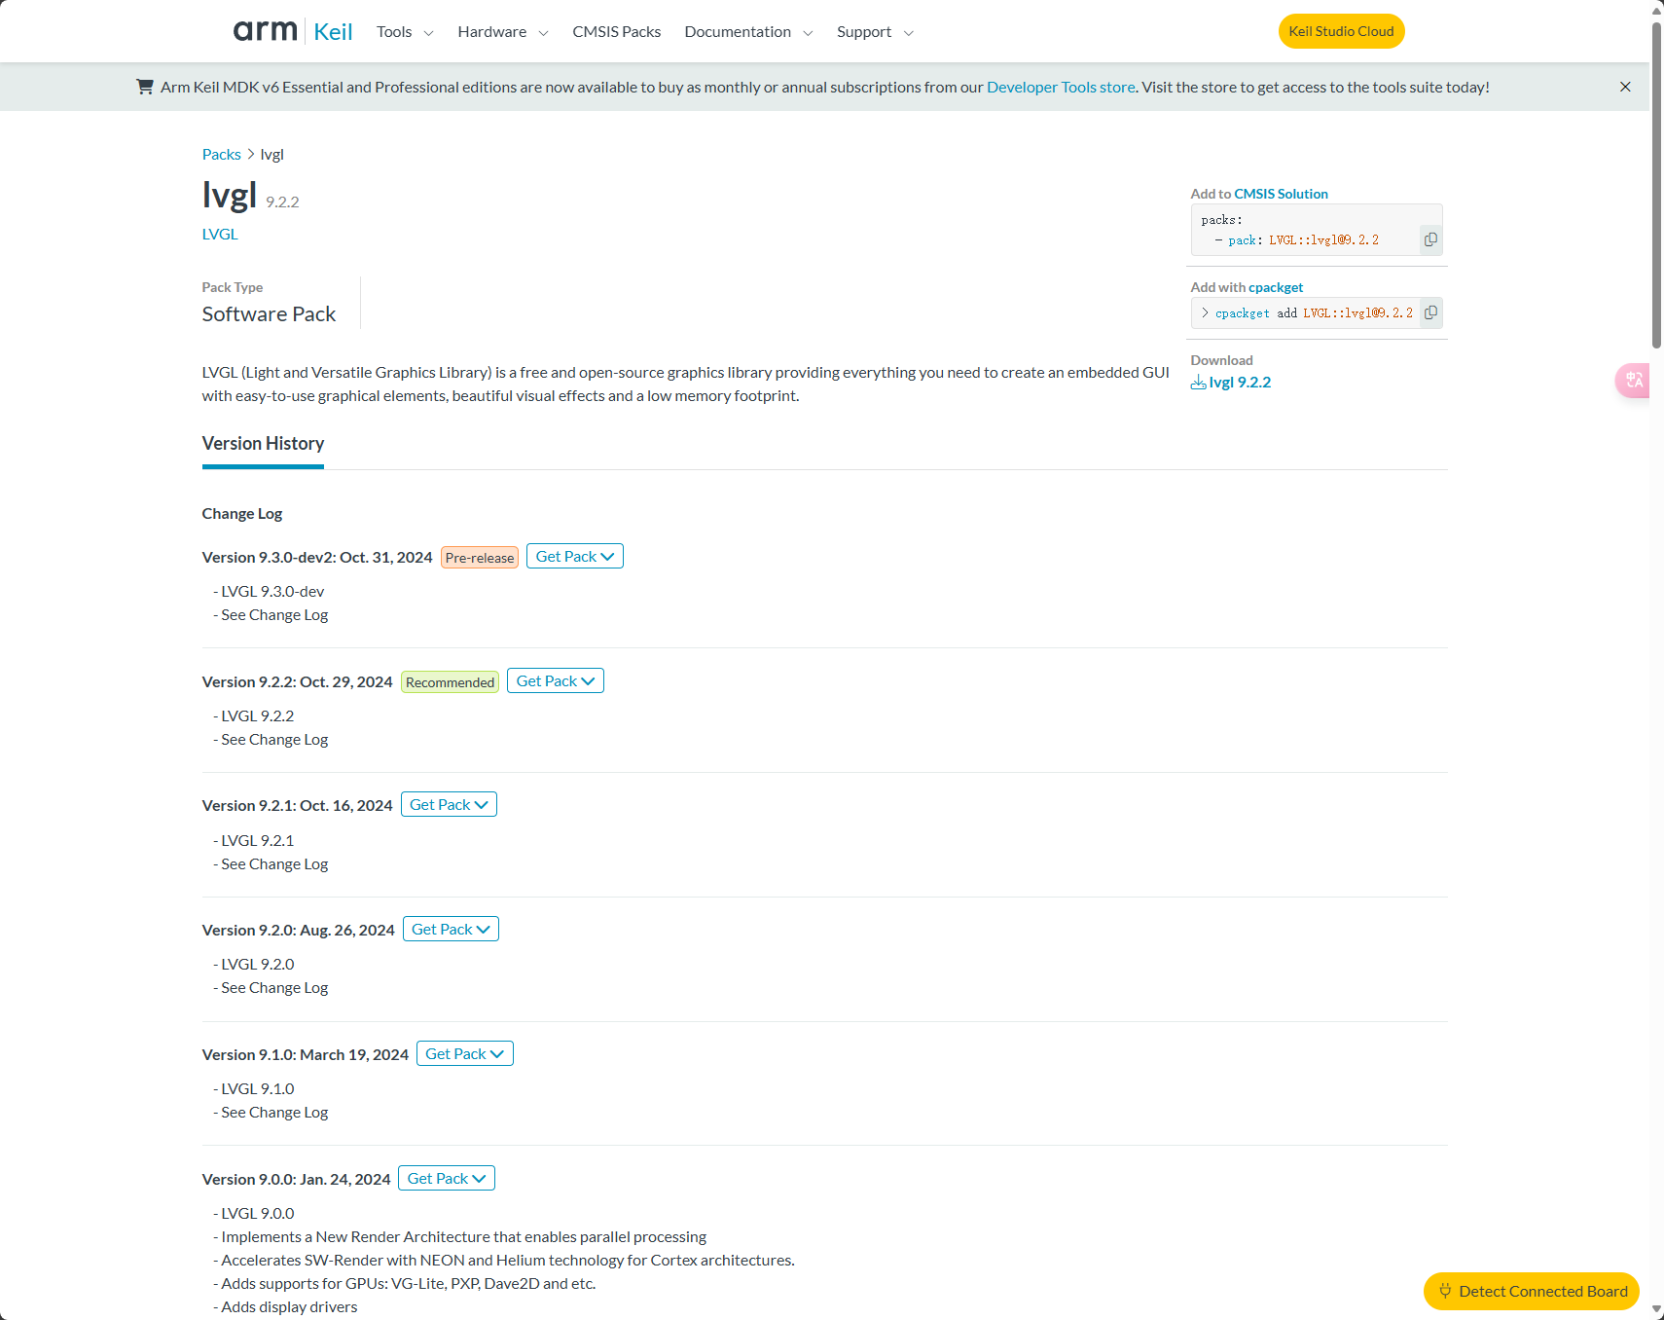Copy the CMSIS Solution pack snippet

pyautogui.click(x=1430, y=239)
